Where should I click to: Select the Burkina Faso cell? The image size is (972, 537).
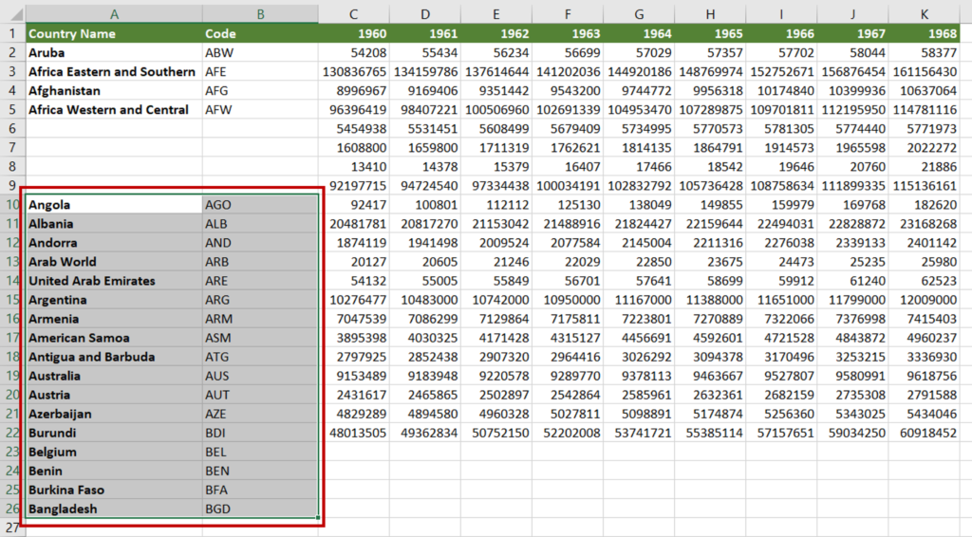114,490
